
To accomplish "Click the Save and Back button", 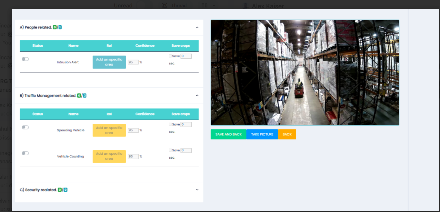I will (x=229, y=134).
